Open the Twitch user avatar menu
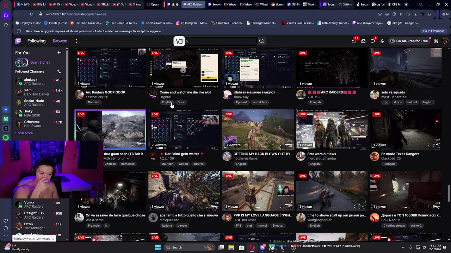The height and width of the screenshot is (253, 451). [445, 41]
